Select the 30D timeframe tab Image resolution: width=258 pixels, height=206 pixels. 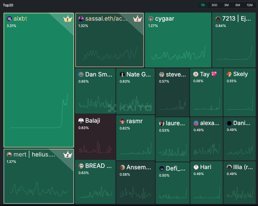(214, 5)
